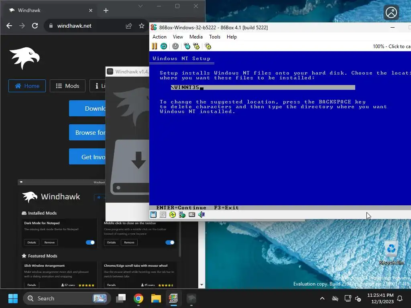Open the Help menu in 86Box
Viewport: 411px width, 308px height.
click(232, 37)
